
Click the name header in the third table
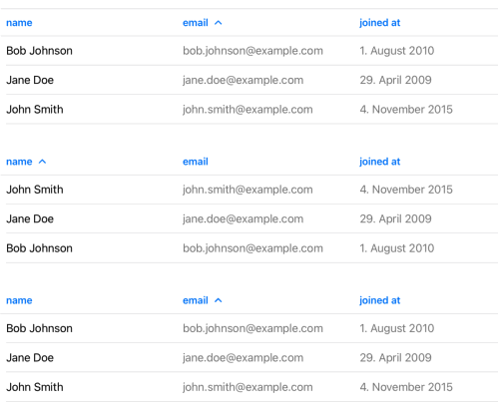19,300
